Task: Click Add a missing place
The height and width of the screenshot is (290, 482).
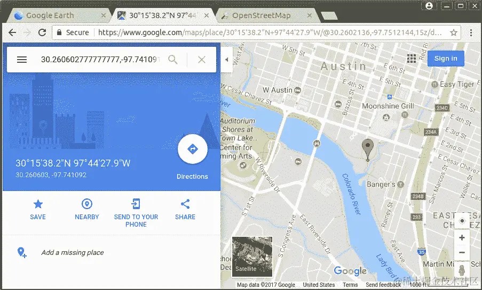Action: (x=73, y=253)
